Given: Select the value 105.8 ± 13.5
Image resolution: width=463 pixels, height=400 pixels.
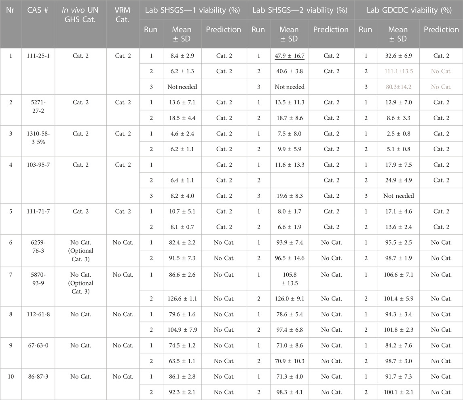Looking at the screenshot, I should coord(290,279).
